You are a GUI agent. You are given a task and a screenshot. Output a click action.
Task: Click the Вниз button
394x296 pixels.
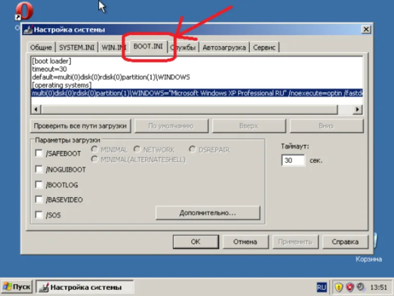[x=326, y=126]
